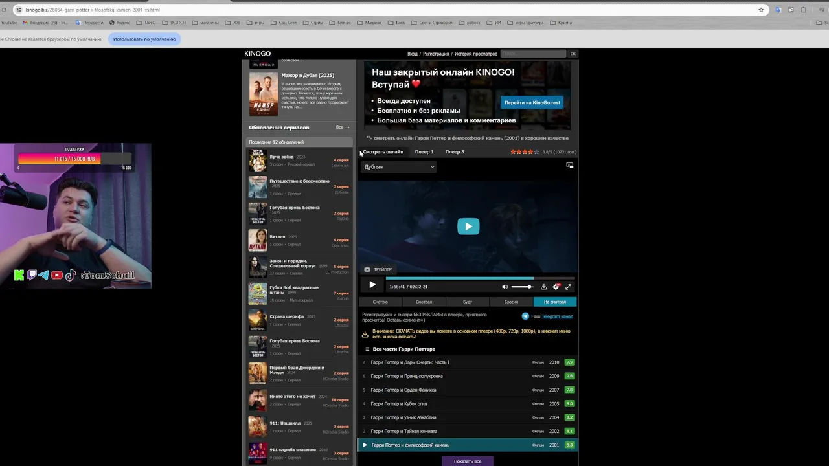
Task: Open the Bank bookmarks folder
Action: (x=396, y=23)
